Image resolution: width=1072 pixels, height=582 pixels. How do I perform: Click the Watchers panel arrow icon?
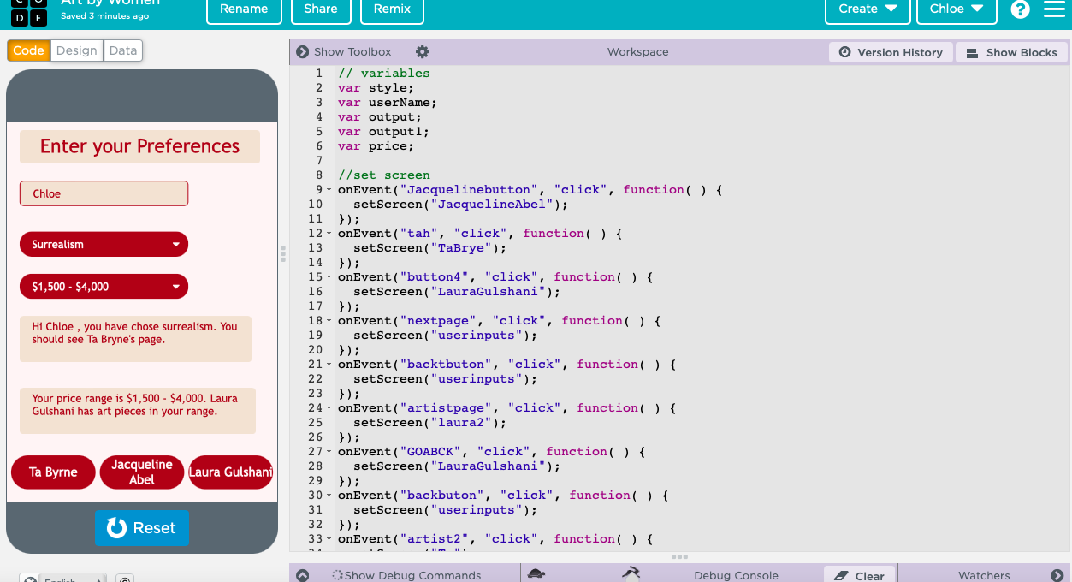[x=1057, y=575]
